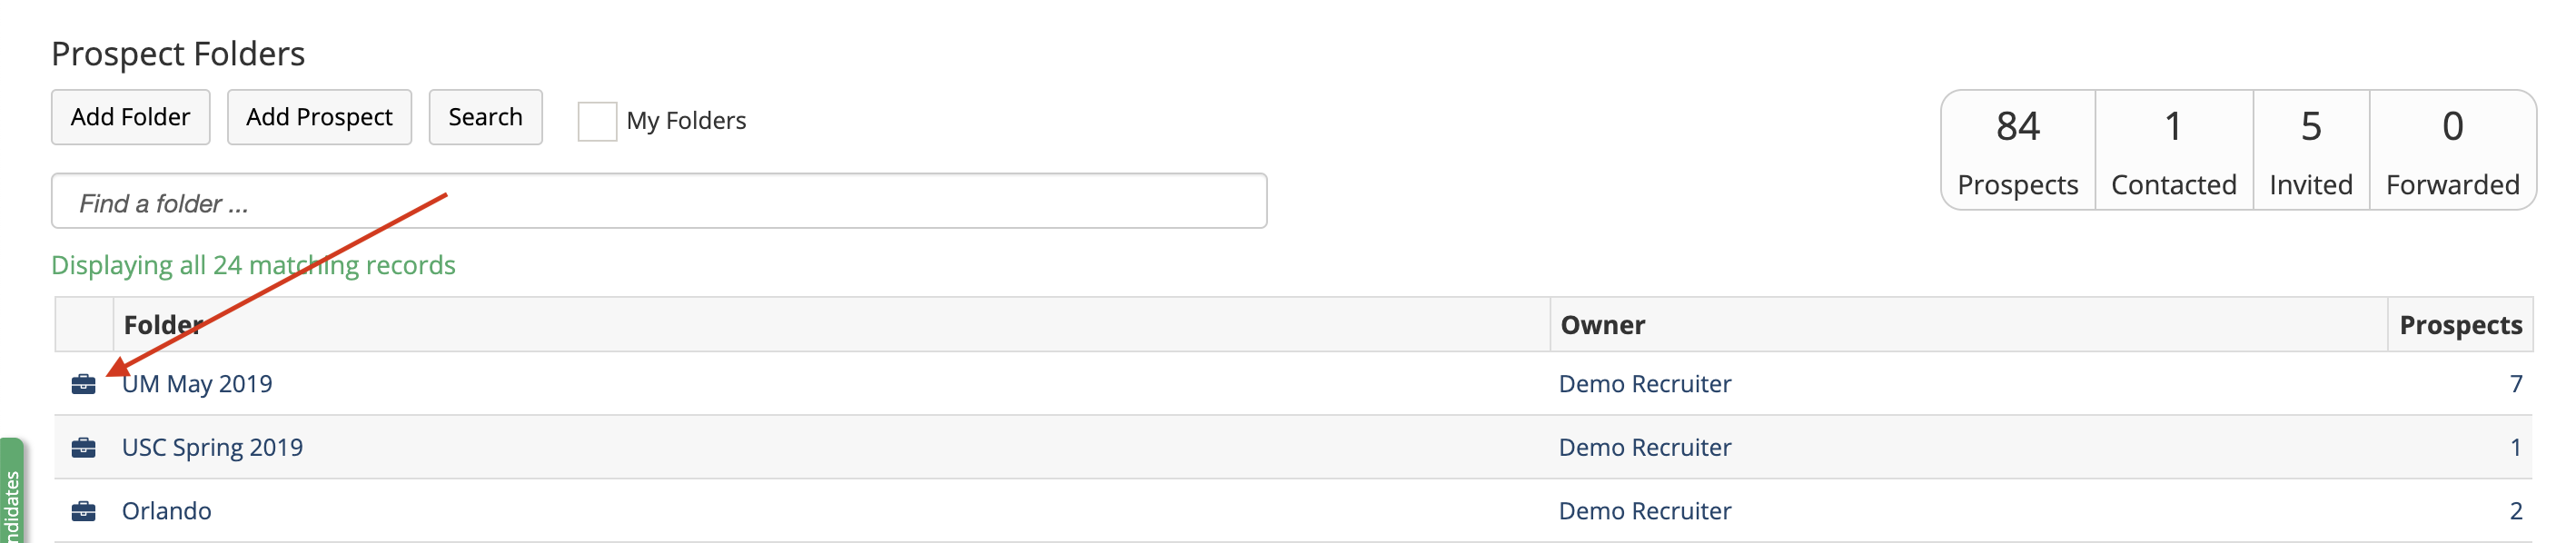
Task: Select the Invited stat showing 5
Action: coord(2310,148)
